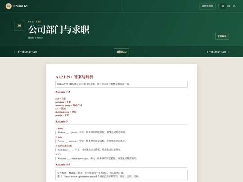Viewport: 243px width, 182px height.
Task: Click the doświadczenie = 经验 line
Action: (x=66, y=112)
